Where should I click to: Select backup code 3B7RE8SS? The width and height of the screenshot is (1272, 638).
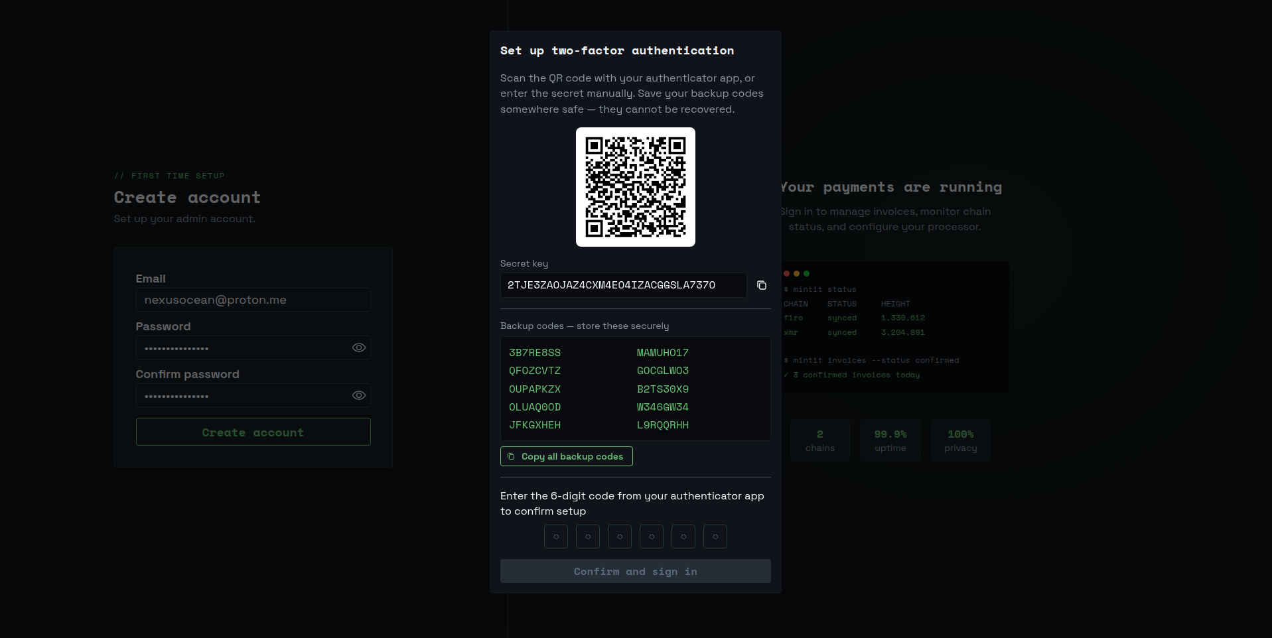[x=535, y=353]
